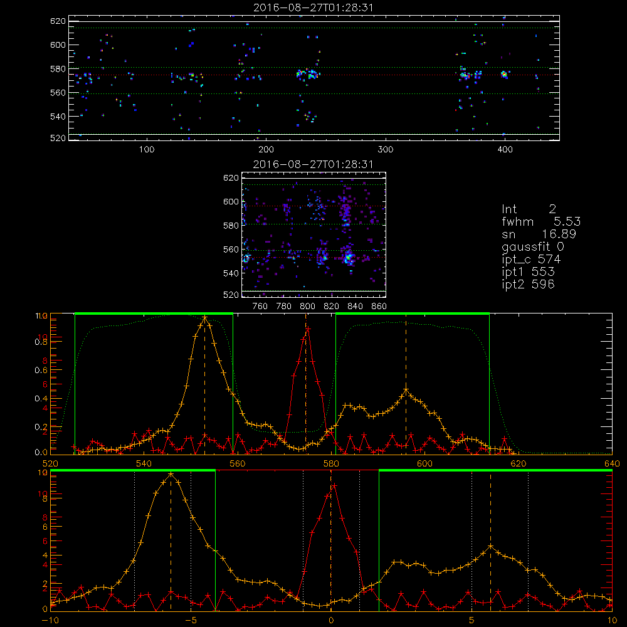Click y-axis label "0.6" of the profile plot
This screenshot has height=627, width=627.
point(41,371)
